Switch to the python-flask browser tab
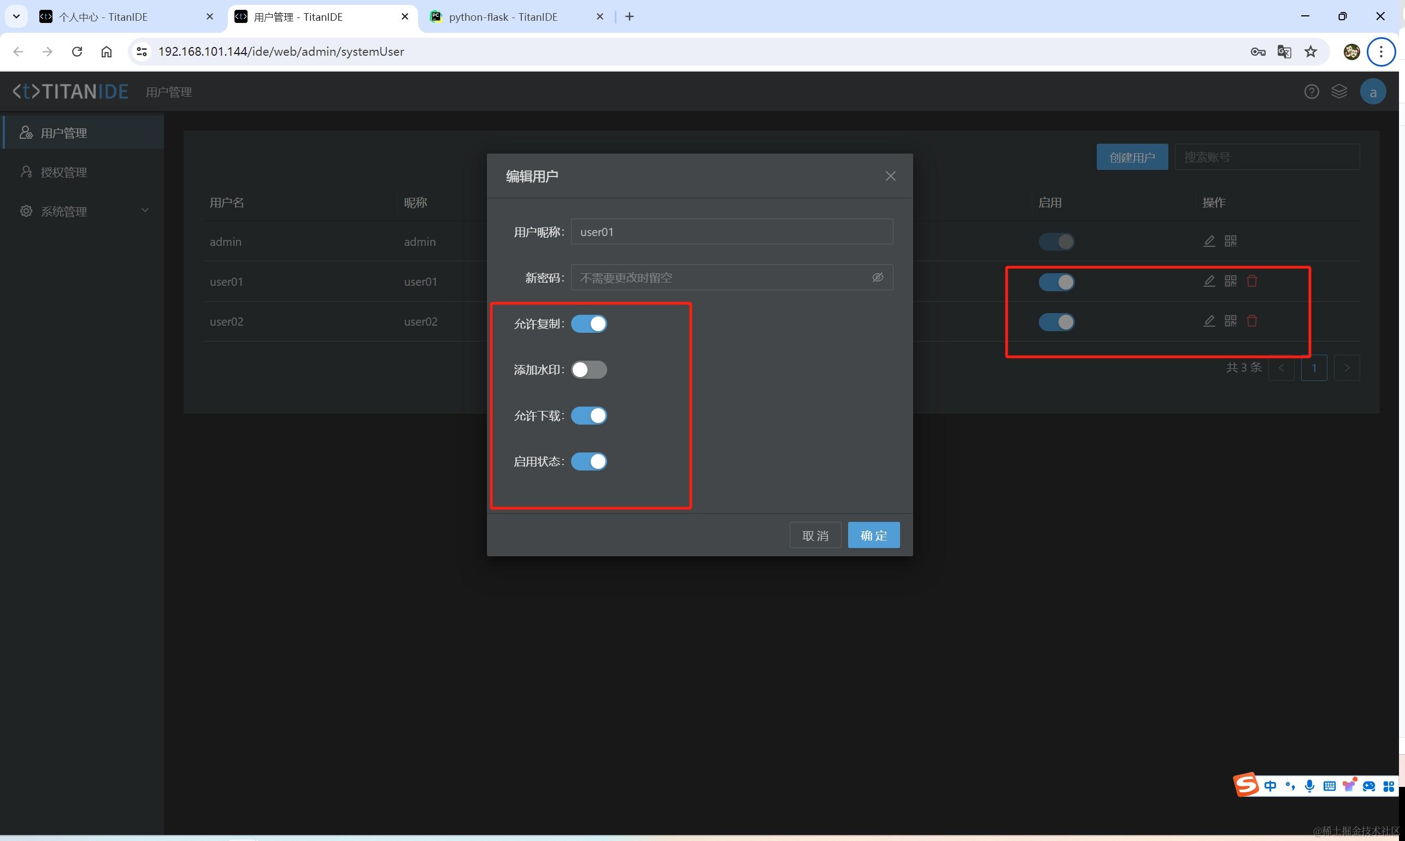The width and height of the screenshot is (1405, 841). pos(503,17)
